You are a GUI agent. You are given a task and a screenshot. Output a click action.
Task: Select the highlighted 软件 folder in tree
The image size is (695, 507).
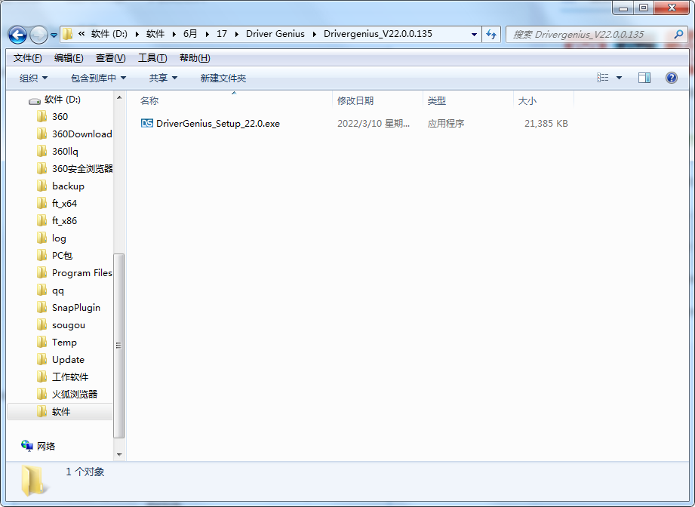tap(61, 412)
